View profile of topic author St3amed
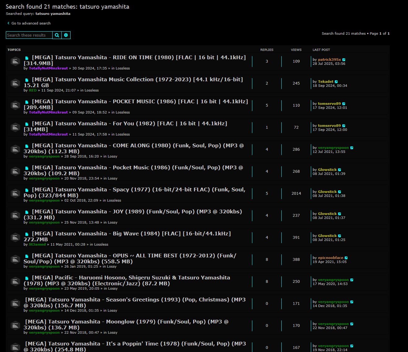 point(37,244)
